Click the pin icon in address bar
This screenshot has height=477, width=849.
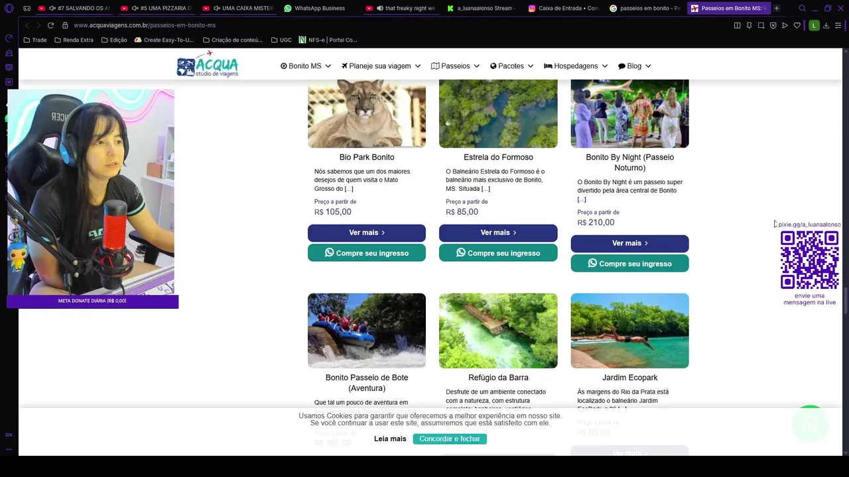(x=749, y=25)
